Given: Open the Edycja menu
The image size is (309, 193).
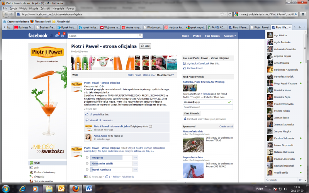Looking at the screenshot, I should point(13,8).
